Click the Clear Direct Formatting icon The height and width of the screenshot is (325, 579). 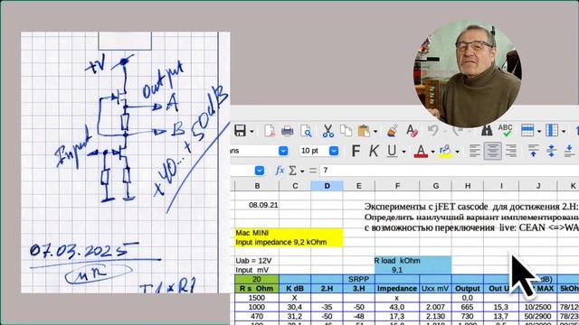click(x=412, y=131)
